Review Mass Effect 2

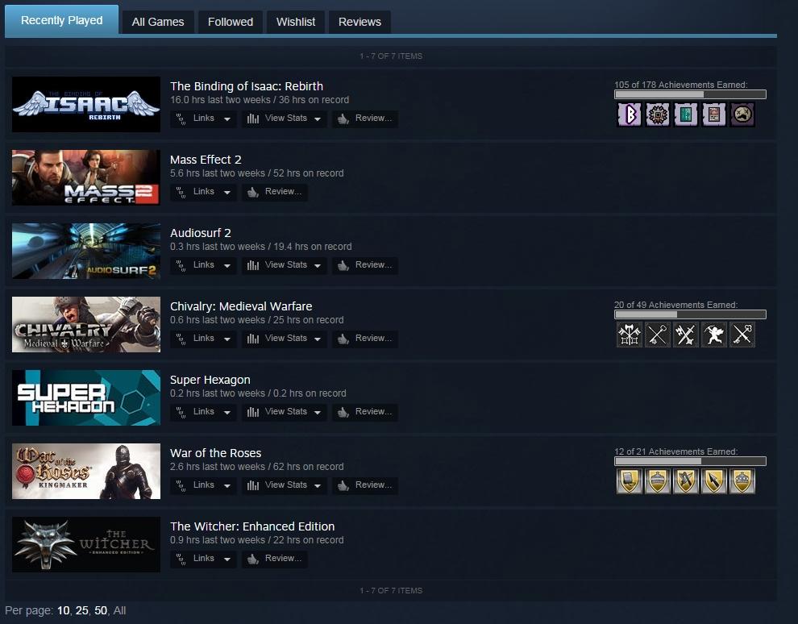click(x=274, y=192)
